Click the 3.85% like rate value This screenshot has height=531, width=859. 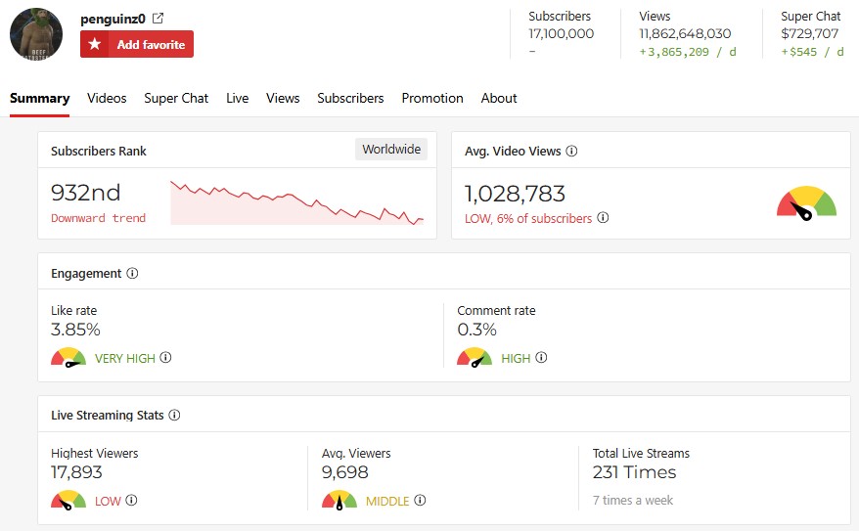pyautogui.click(x=75, y=330)
